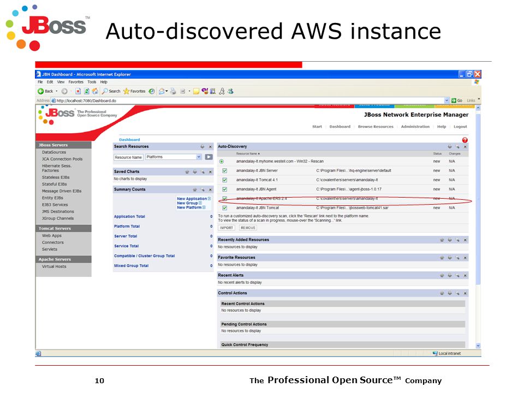The image size is (524, 393).
Task: Click the Stop loading icon in the toolbar
Action: click(x=78, y=91)
